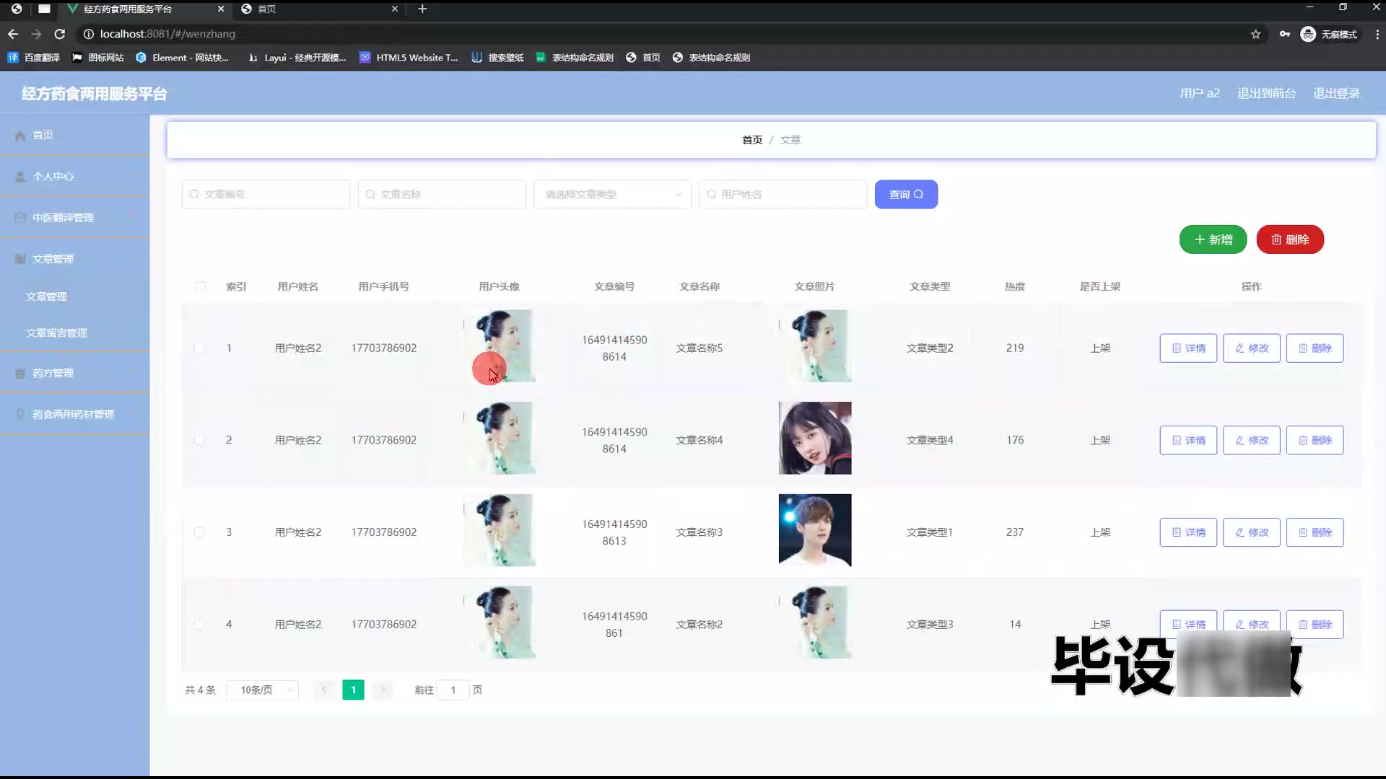
Task: Click 修改 for 文章名称4
Action: pos(1251,440)
